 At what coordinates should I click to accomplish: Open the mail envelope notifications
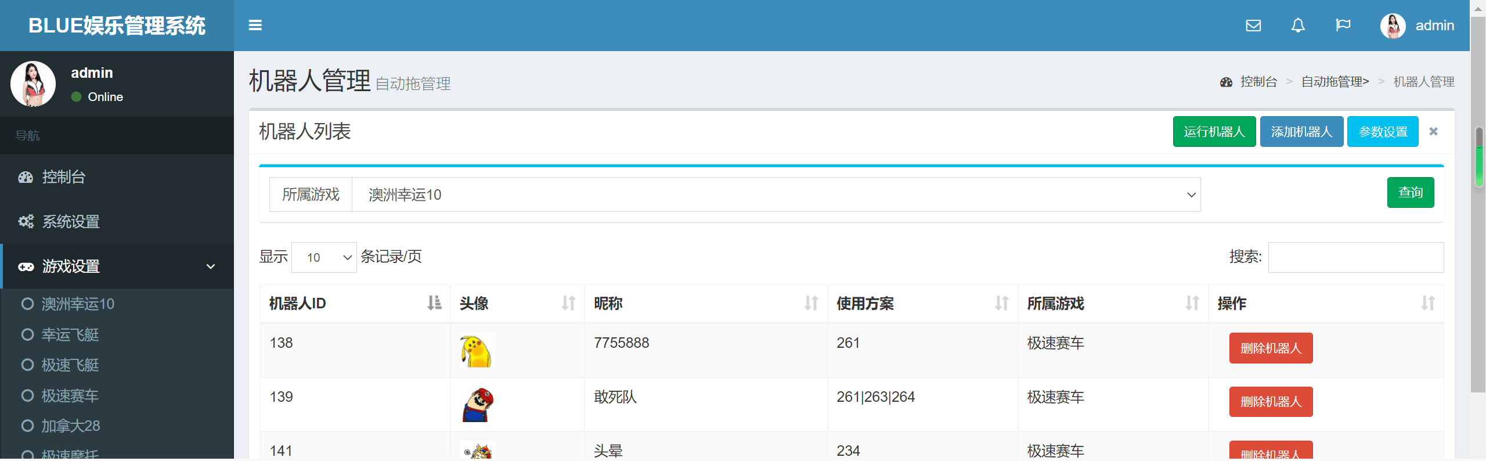(x=1253, y=26)
